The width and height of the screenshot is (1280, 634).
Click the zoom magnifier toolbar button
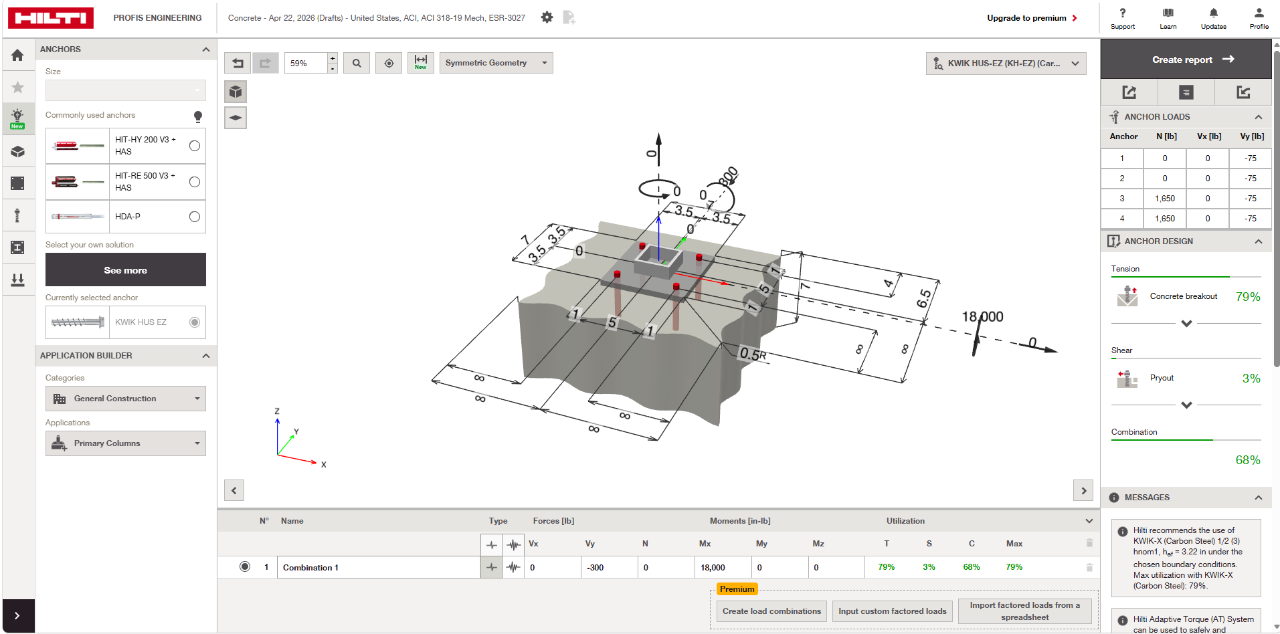pyautogui.click(x=357, y=63)
